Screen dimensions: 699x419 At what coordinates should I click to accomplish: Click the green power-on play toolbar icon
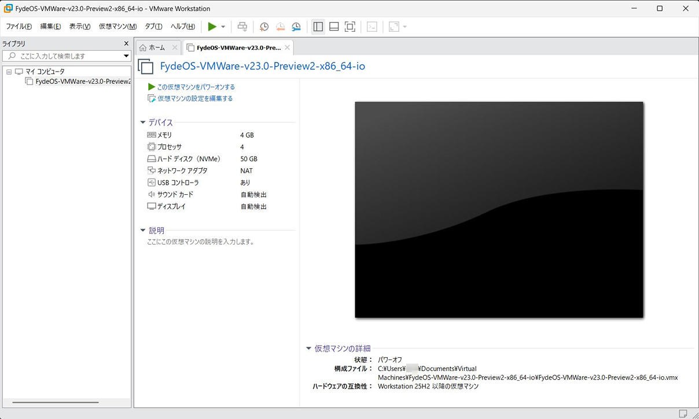(212, 27)
